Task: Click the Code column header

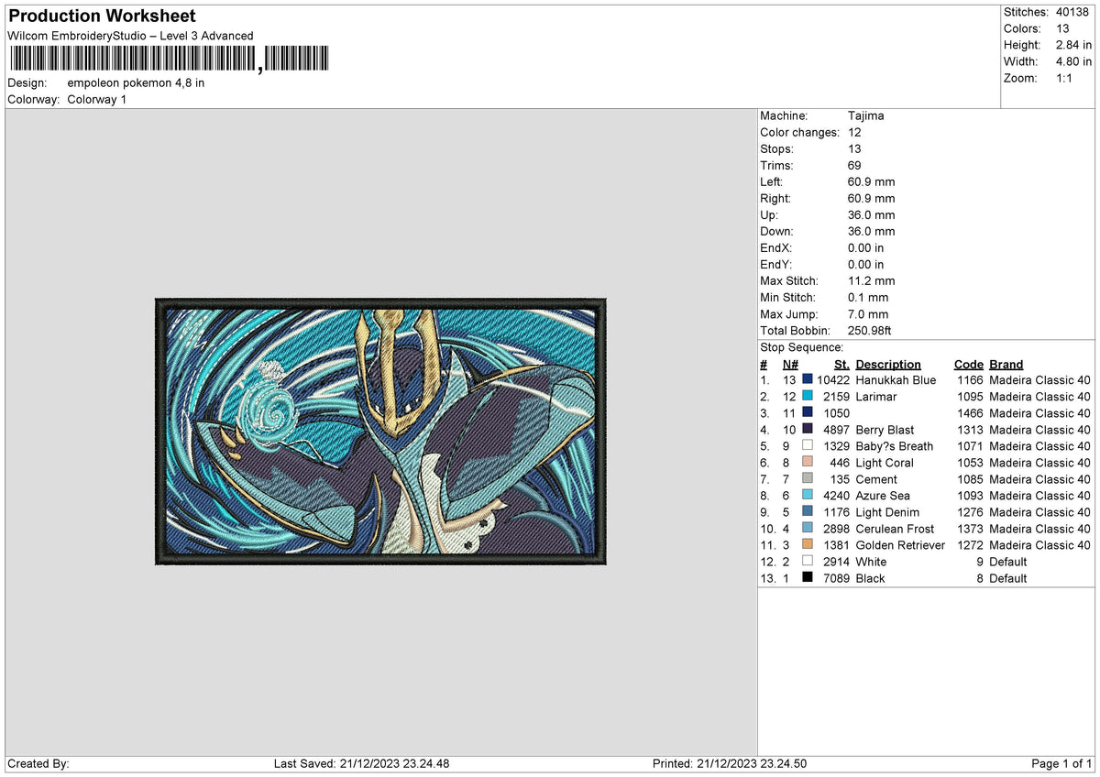Action: tap(968, 365)
